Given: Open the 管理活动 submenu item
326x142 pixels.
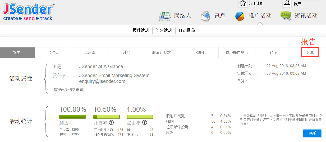Looking at the screenshot, I should [141, 30].
